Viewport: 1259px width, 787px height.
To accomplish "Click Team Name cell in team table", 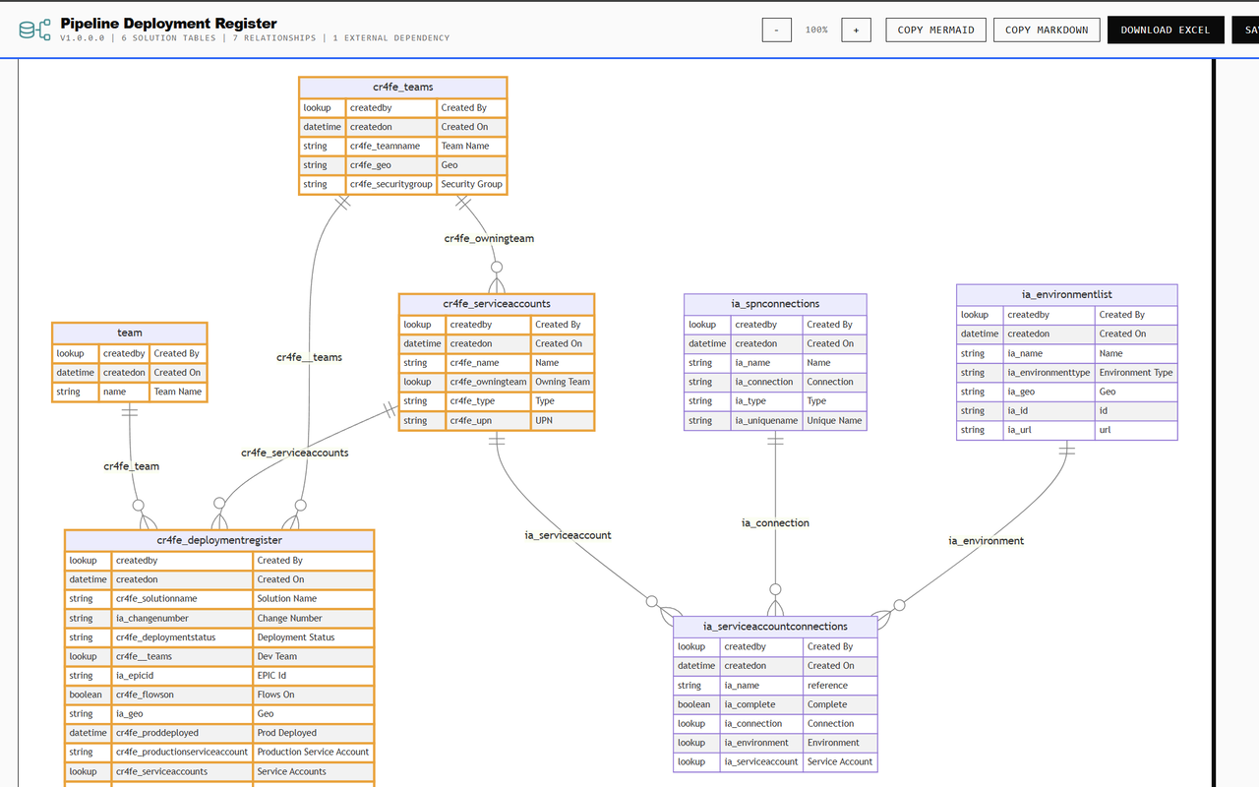I will (178, 392).
